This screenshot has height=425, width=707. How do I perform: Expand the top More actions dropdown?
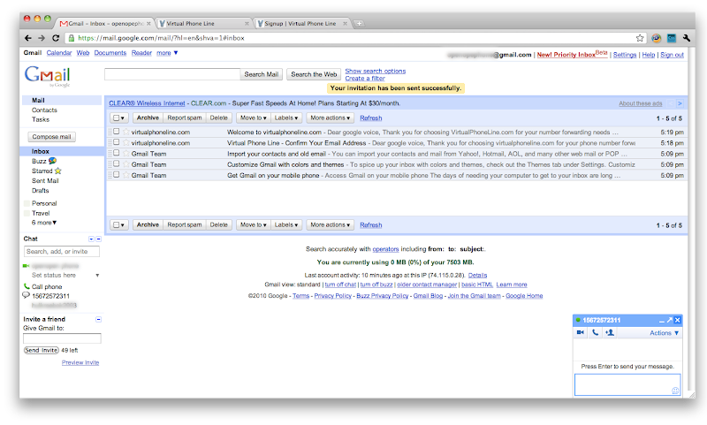[330, 118]
